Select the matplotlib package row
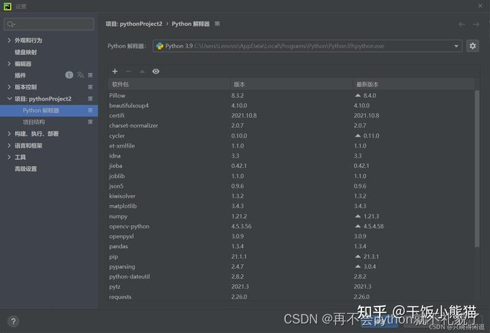 point(291,206)
